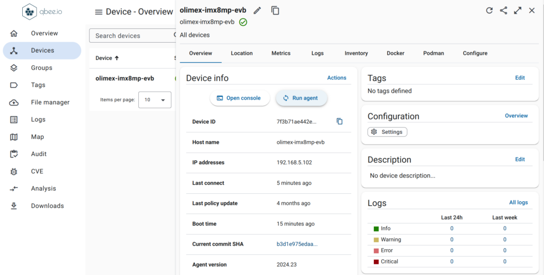Click the Audit clipboard icon in sidebar

coord(14,154)
